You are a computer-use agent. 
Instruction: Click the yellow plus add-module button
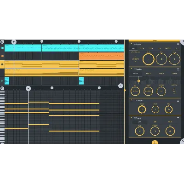(x=155, y=143)
